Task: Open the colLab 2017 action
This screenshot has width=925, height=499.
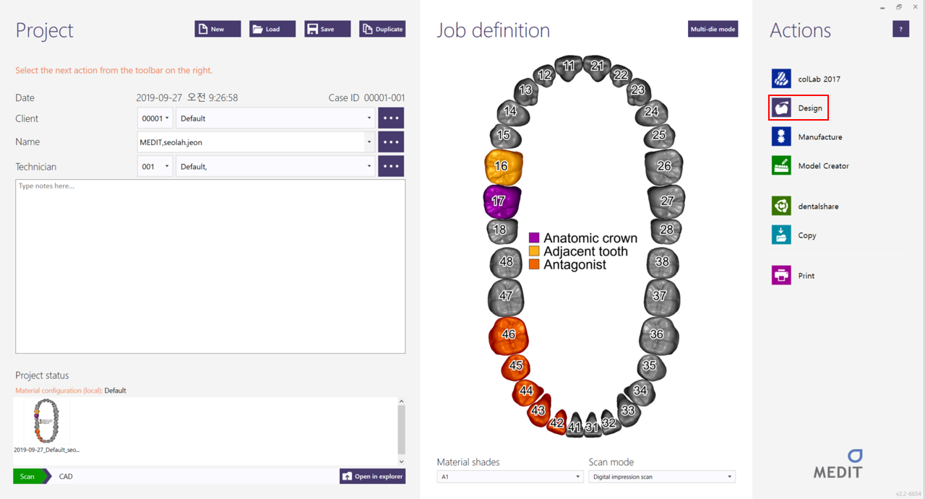Action: pos(806,79)
